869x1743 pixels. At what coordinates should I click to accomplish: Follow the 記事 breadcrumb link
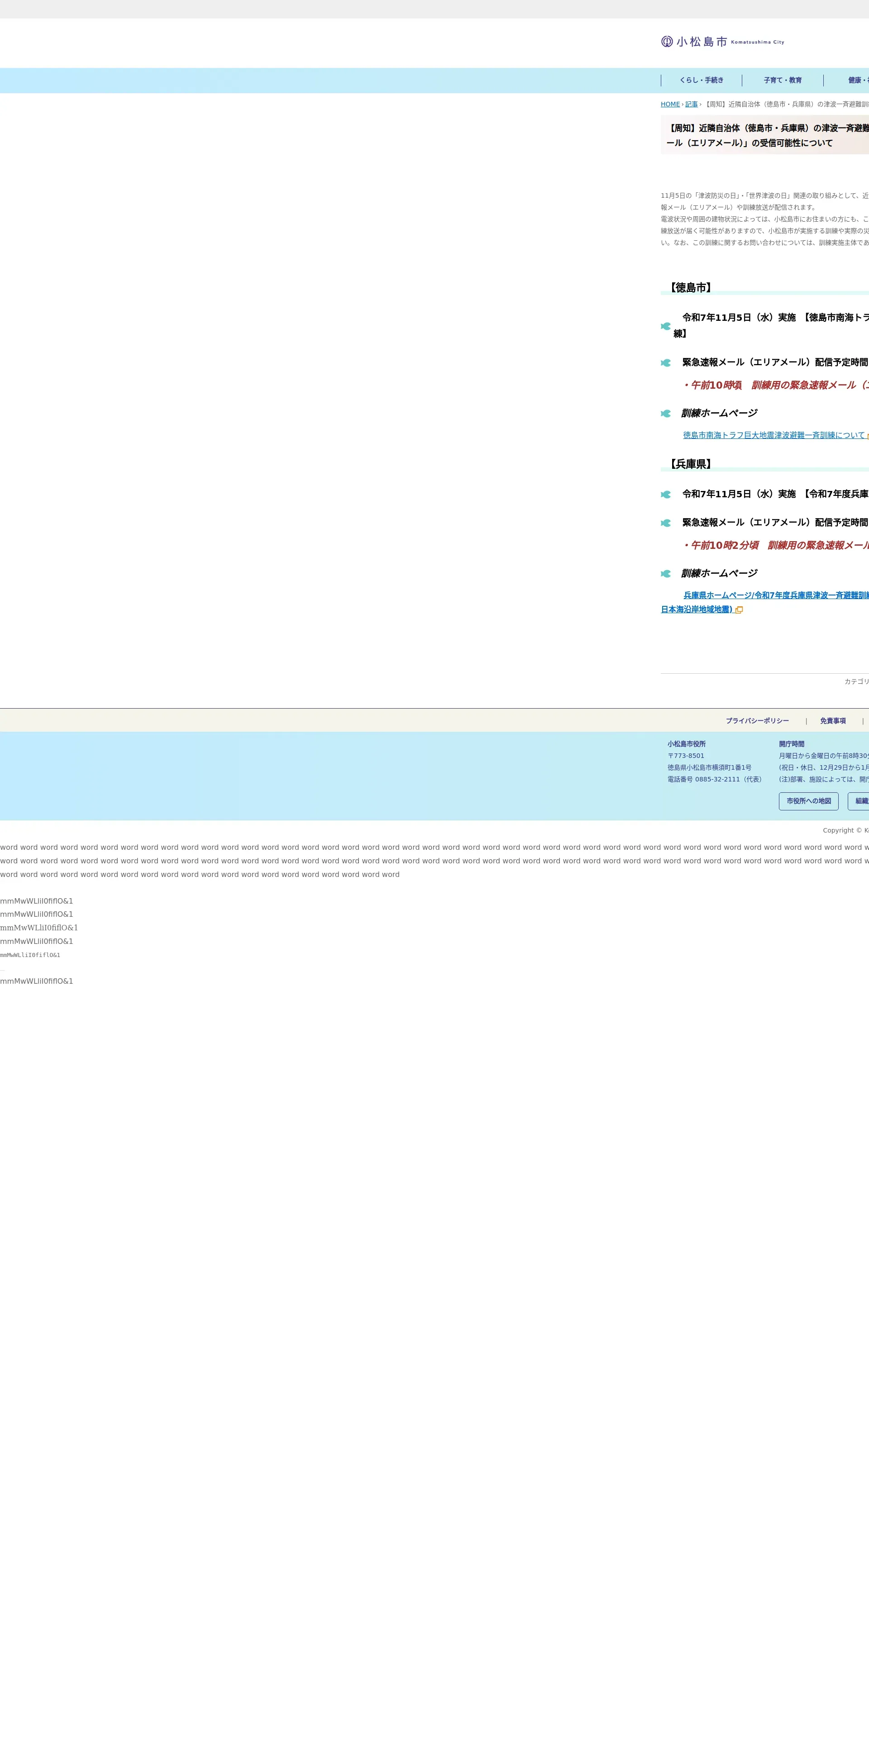[x=691, y=104]
